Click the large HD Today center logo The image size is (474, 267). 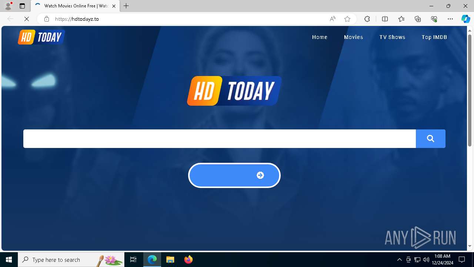click(x=234, y=91)
